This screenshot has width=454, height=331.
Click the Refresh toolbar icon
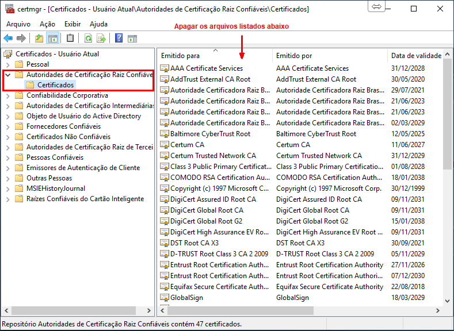[x=88, y=39]
